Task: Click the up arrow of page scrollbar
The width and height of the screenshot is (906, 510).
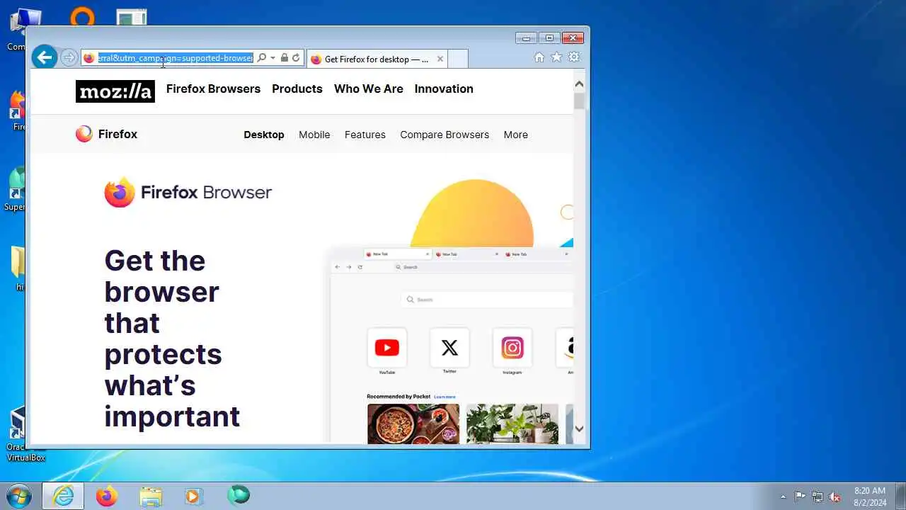Action: coord(579,84)
